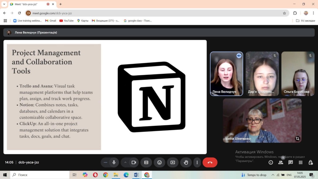This screenshot has width=318, height=179.
Task: Click ENG language indicator
Action: [x=289, y=175]
